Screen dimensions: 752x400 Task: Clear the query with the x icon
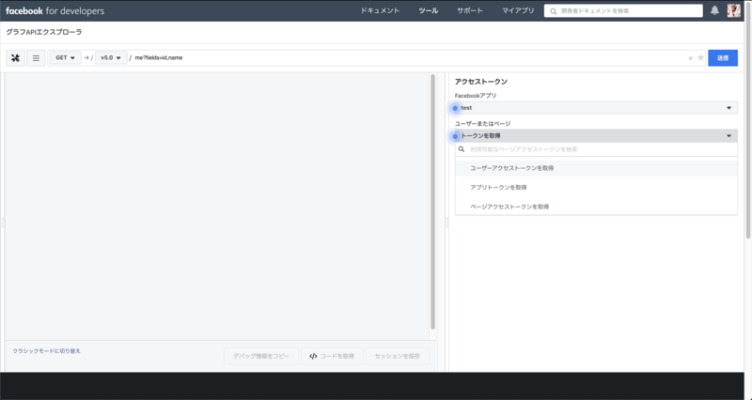(x=691, y=58)
